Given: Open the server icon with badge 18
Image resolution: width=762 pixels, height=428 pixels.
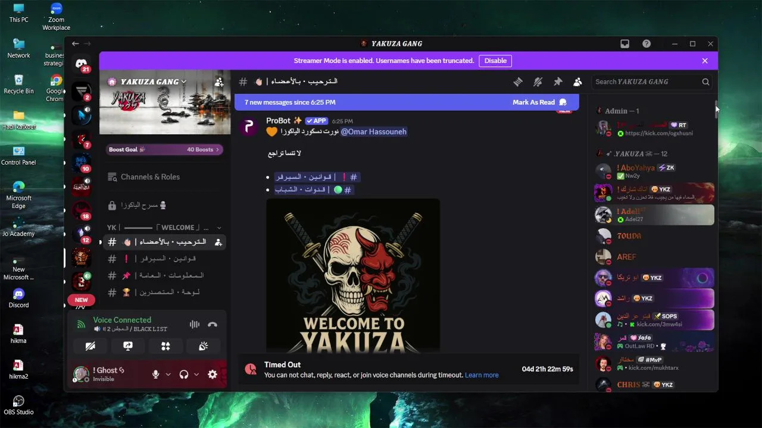Looking at the screenshot, I should (x=82, y=210).
